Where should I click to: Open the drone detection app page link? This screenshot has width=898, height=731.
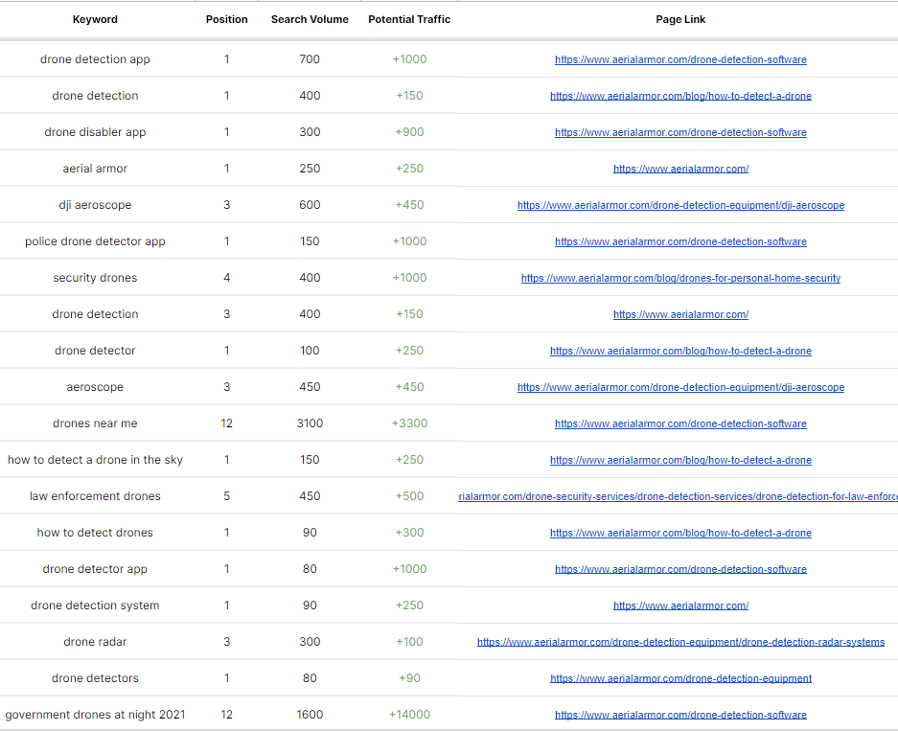tap(680, 59)
